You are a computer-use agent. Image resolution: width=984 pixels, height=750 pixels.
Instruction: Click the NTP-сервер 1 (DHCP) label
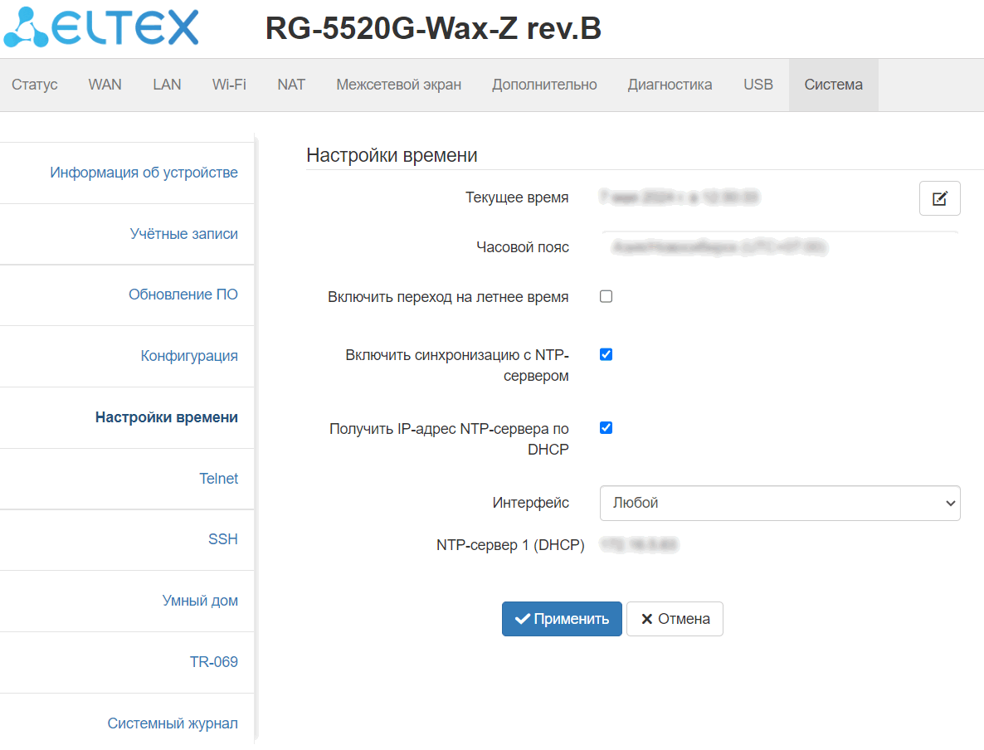point(510,545)
